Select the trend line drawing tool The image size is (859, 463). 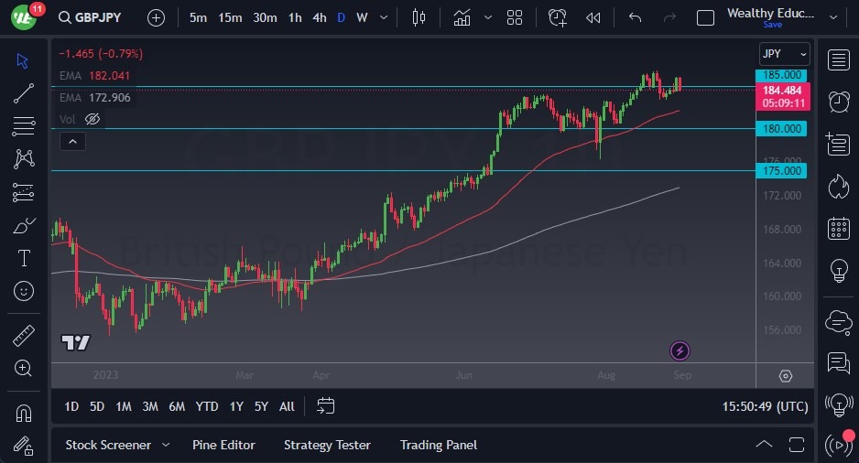point(24,93)
